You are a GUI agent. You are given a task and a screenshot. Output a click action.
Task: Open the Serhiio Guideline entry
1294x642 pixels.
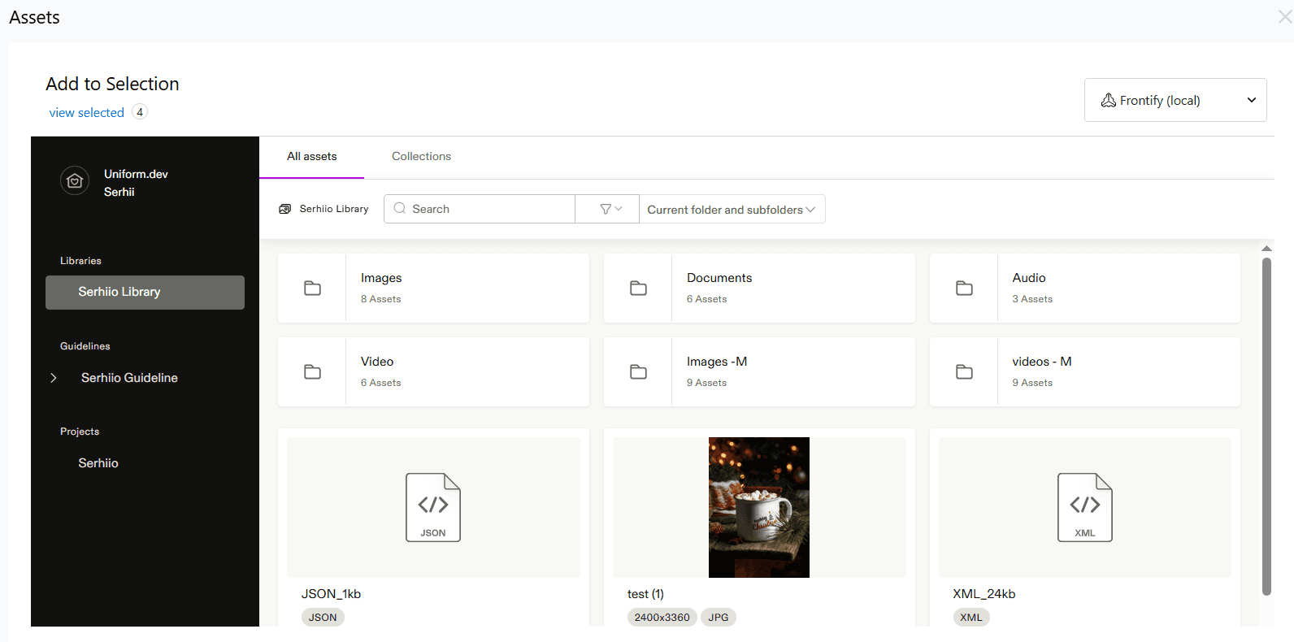pos(129,378)
